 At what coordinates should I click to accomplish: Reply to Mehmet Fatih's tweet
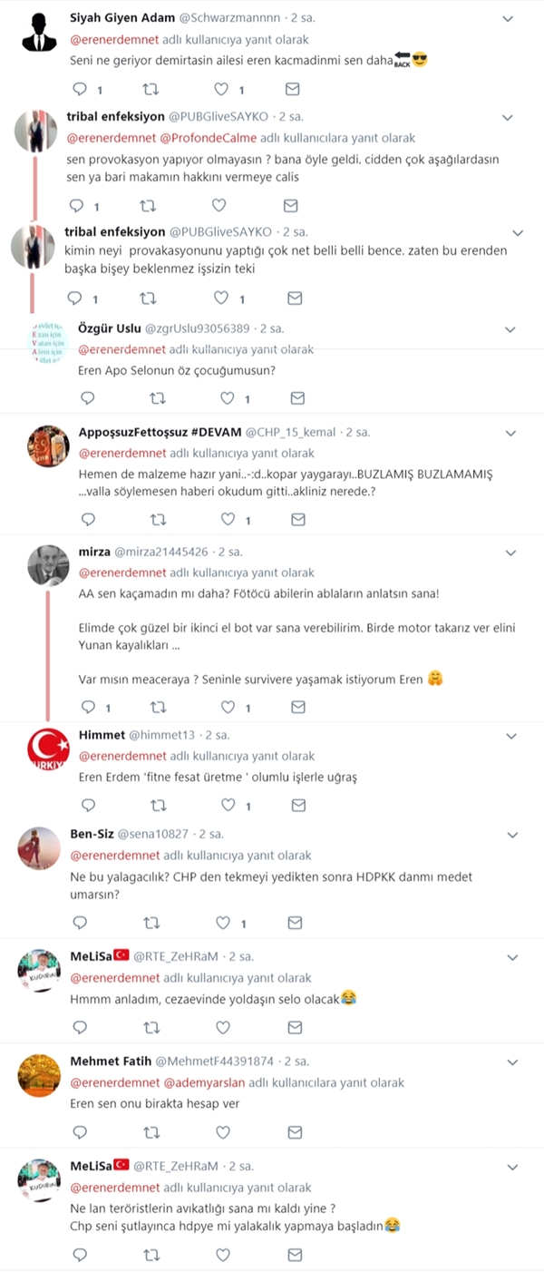79,1131
